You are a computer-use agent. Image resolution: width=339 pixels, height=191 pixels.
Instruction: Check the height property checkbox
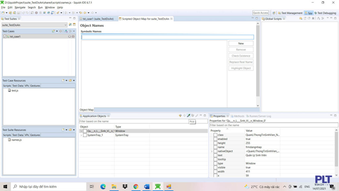(x=215, y=143)
